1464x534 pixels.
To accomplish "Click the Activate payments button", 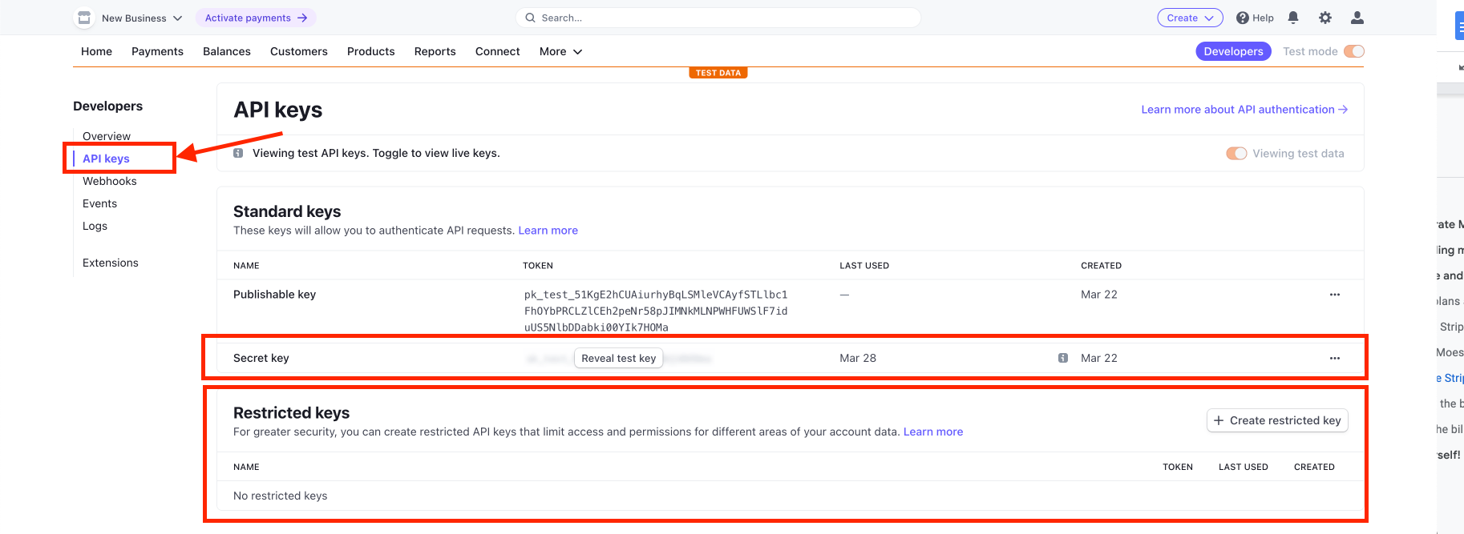I will point(256,18).
